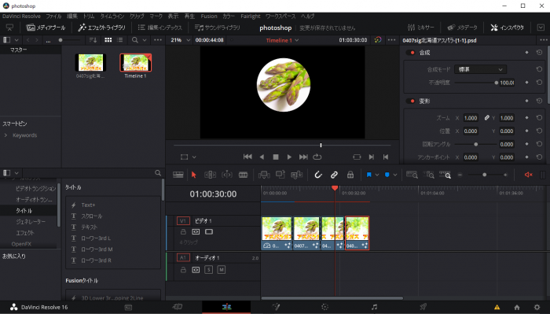Toggle the インスペクタ panel

pyautogui.click(x=508, y=28)
